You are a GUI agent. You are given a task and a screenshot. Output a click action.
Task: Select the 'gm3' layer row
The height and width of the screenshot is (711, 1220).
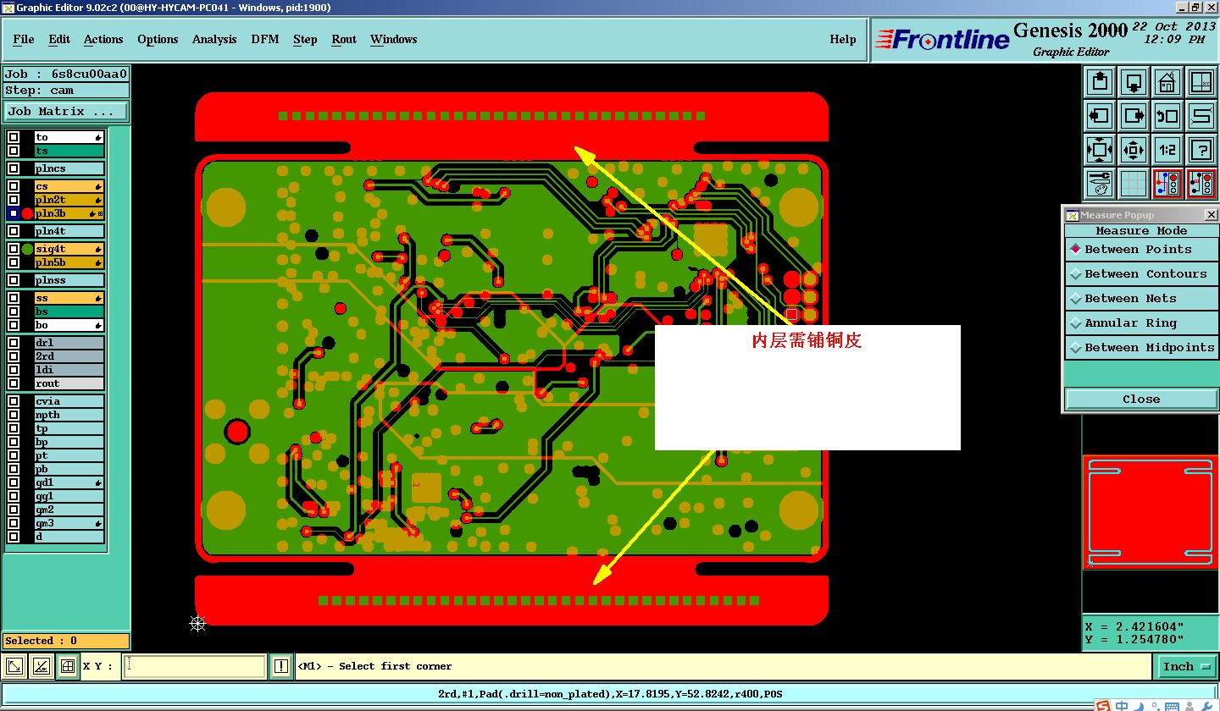[69, 523]
